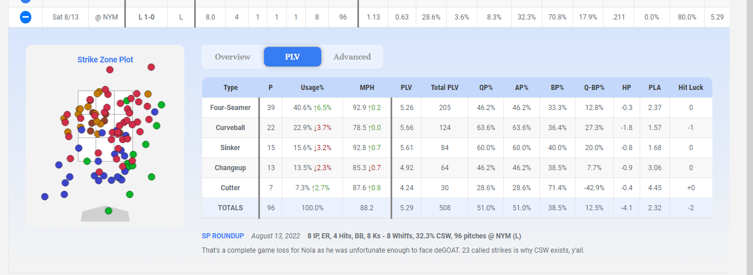Click the Total PLV column header

(445, 88)
